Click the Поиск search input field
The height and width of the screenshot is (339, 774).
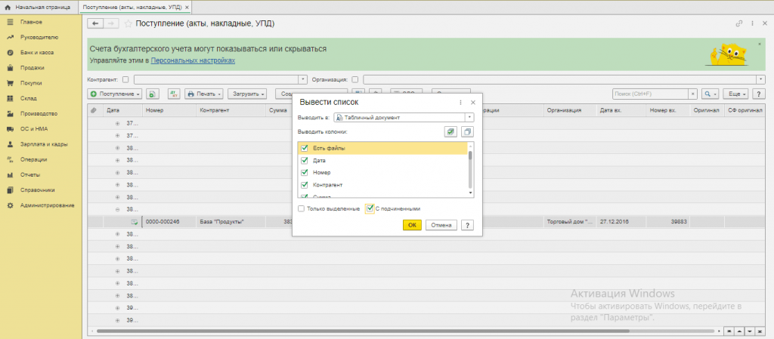[650, 94]
